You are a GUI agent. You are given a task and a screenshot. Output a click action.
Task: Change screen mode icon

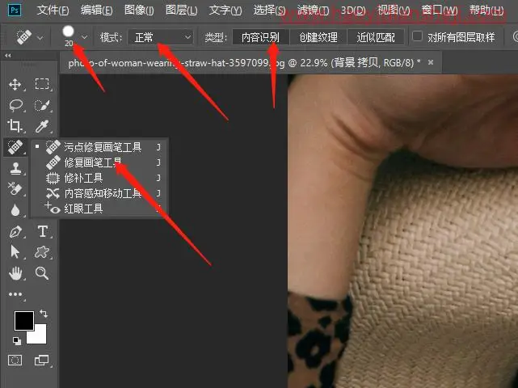click(x=42, y=360)
